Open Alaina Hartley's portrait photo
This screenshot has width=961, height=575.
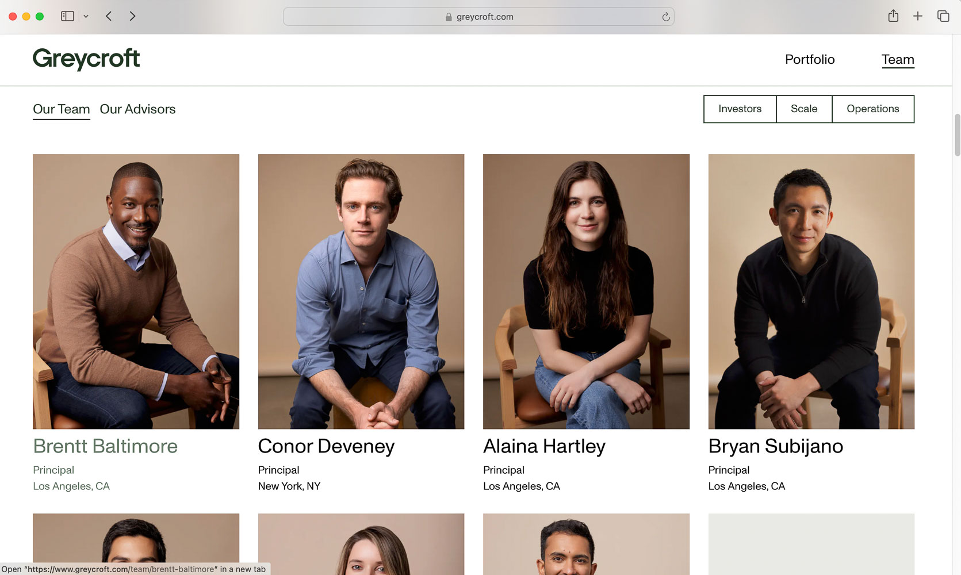click(586, 292)
